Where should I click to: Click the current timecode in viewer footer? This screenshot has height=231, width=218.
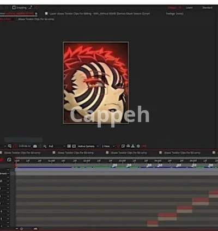25,146
